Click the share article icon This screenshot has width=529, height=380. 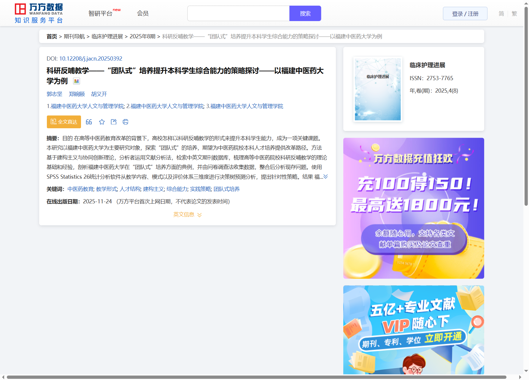point(114,122)
